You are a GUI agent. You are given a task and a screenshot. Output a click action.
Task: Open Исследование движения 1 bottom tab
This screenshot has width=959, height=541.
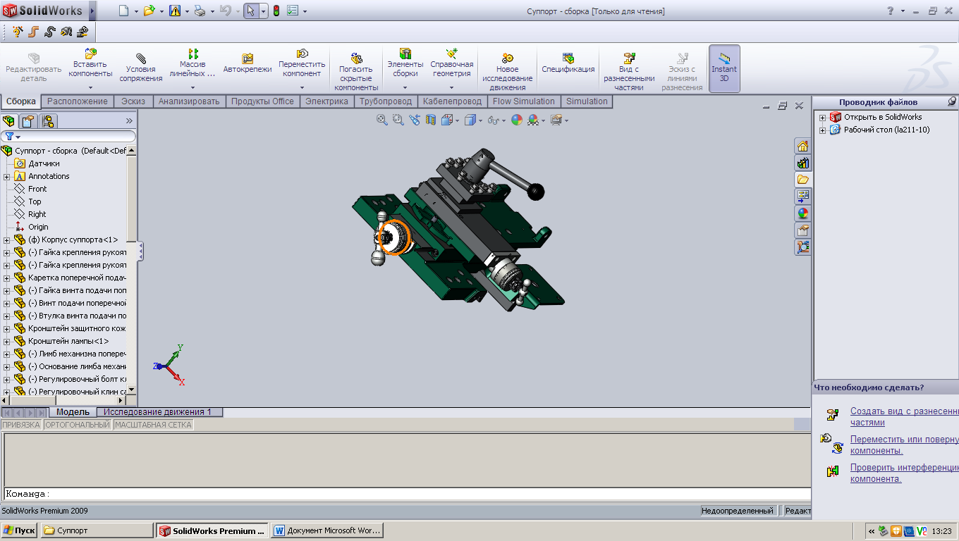point(158,412)
